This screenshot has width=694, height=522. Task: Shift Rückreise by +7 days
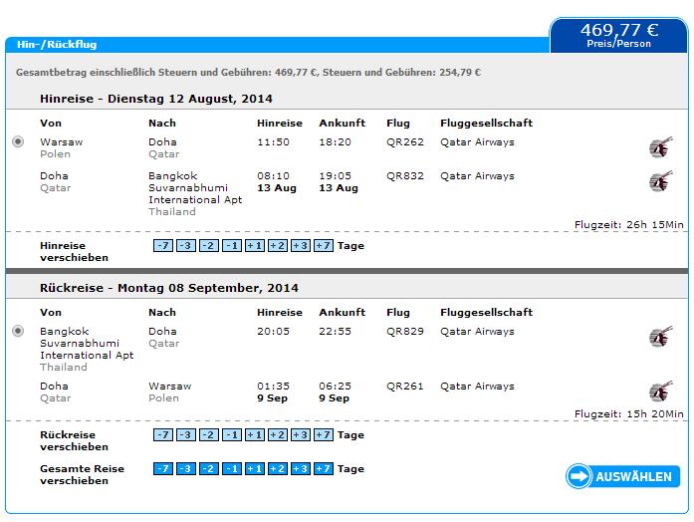323,434
